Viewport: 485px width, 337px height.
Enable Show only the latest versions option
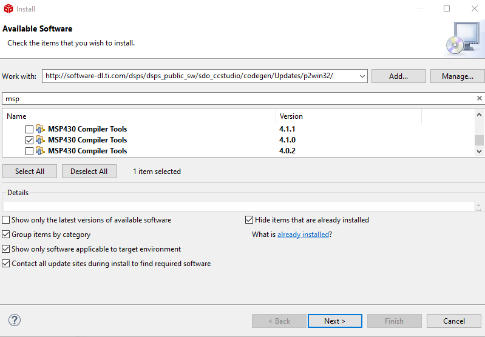click(6, 220)
